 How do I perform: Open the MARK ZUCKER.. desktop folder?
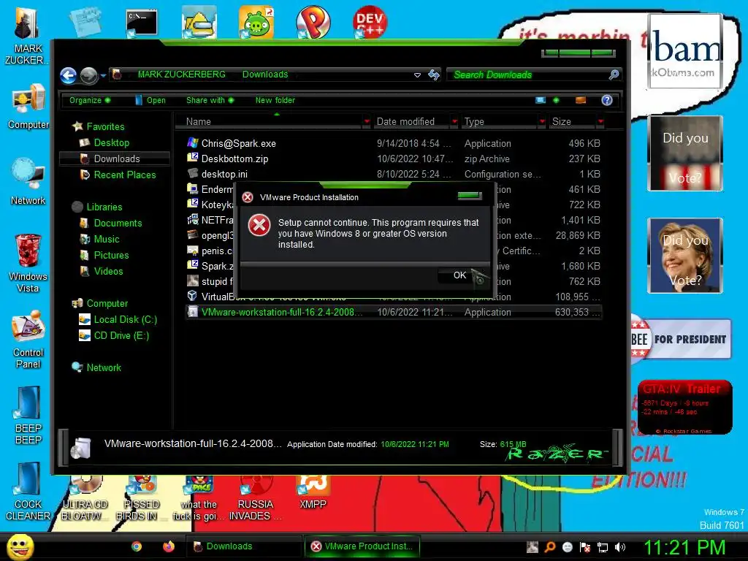pyautogui.click(x=26, y=36)
